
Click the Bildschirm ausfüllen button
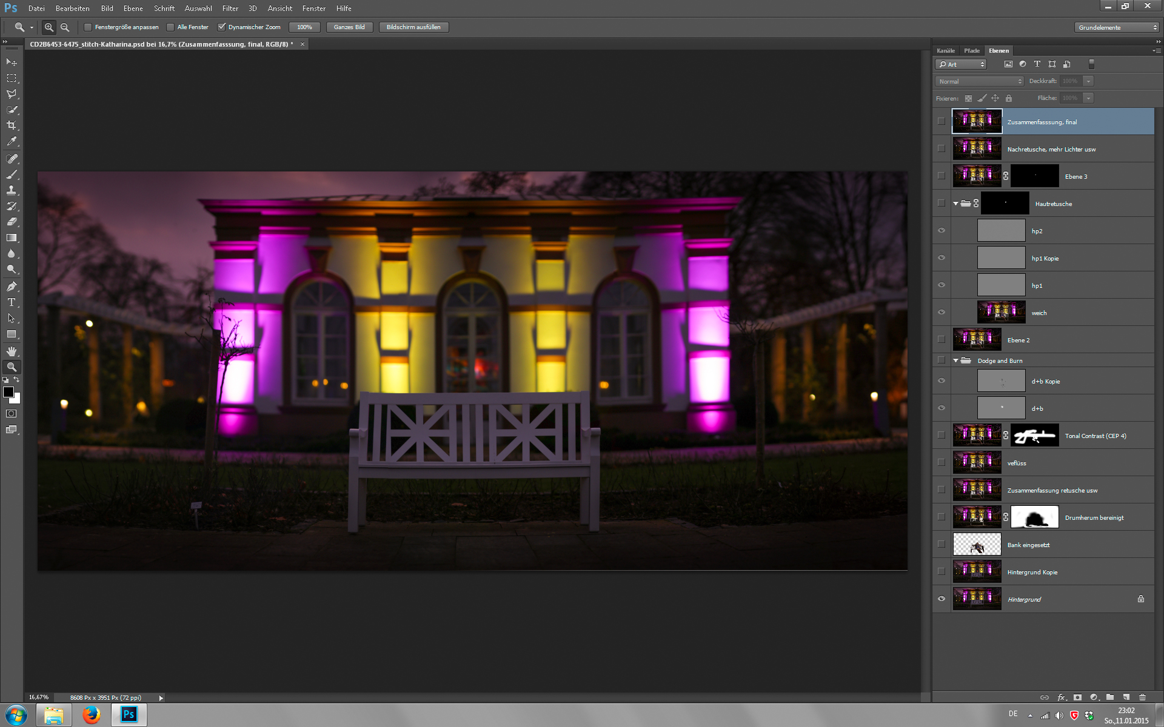[413, 27]
